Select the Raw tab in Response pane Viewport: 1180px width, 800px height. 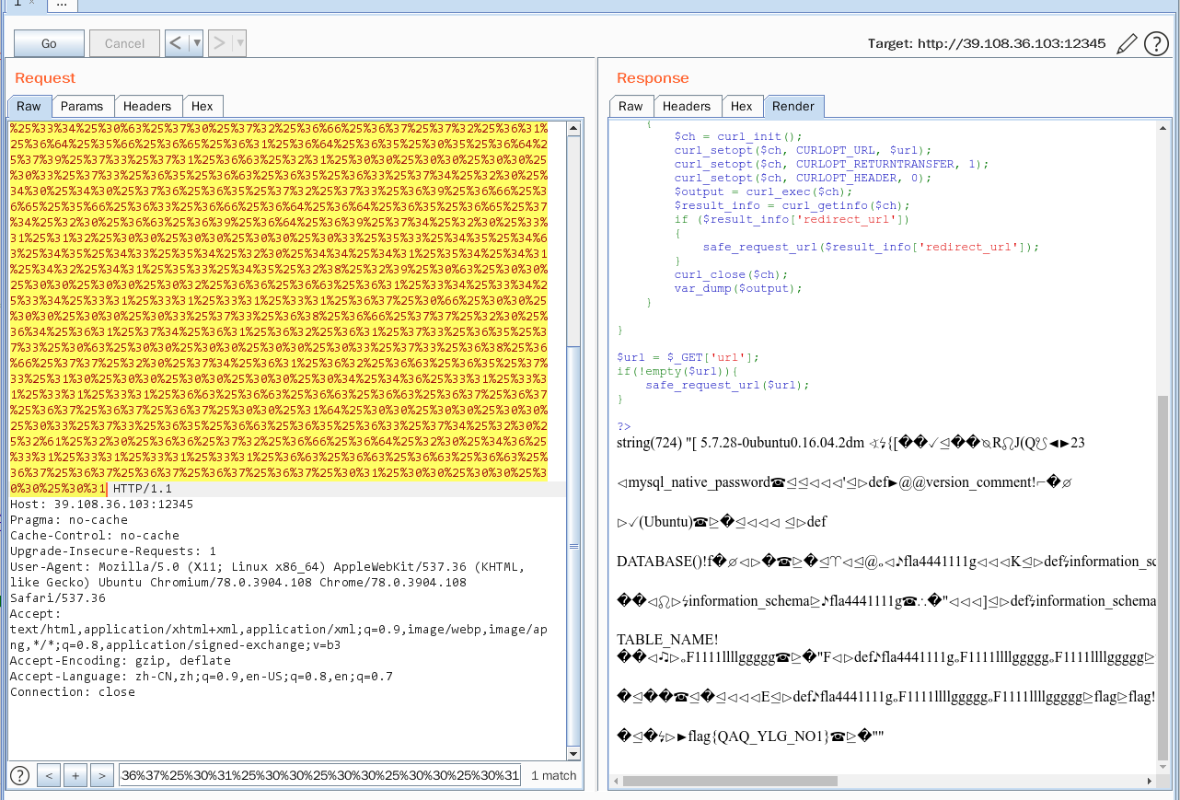click(630, 106)
